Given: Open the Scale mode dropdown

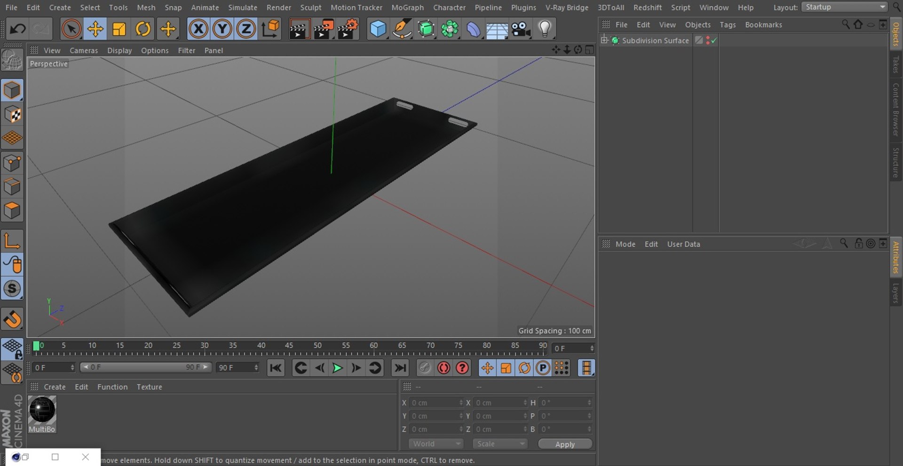Looking at the screenshot, I should (500, 444).
